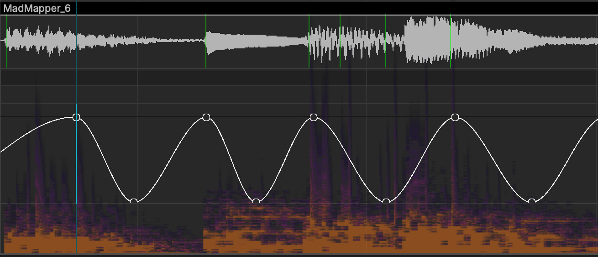Click the second trough keyframe on the curve
The image size is (598, 257).
(x=256, y=201)
